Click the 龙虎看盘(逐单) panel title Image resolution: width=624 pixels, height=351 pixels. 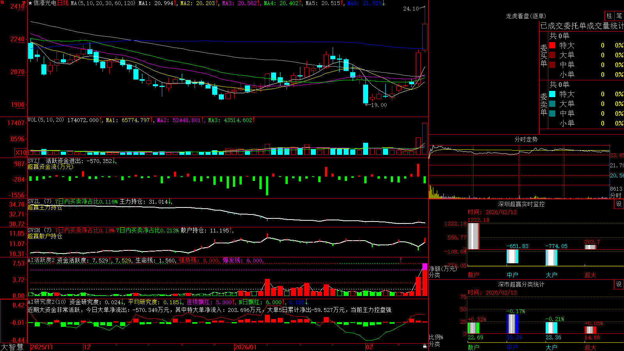point(526,16)
